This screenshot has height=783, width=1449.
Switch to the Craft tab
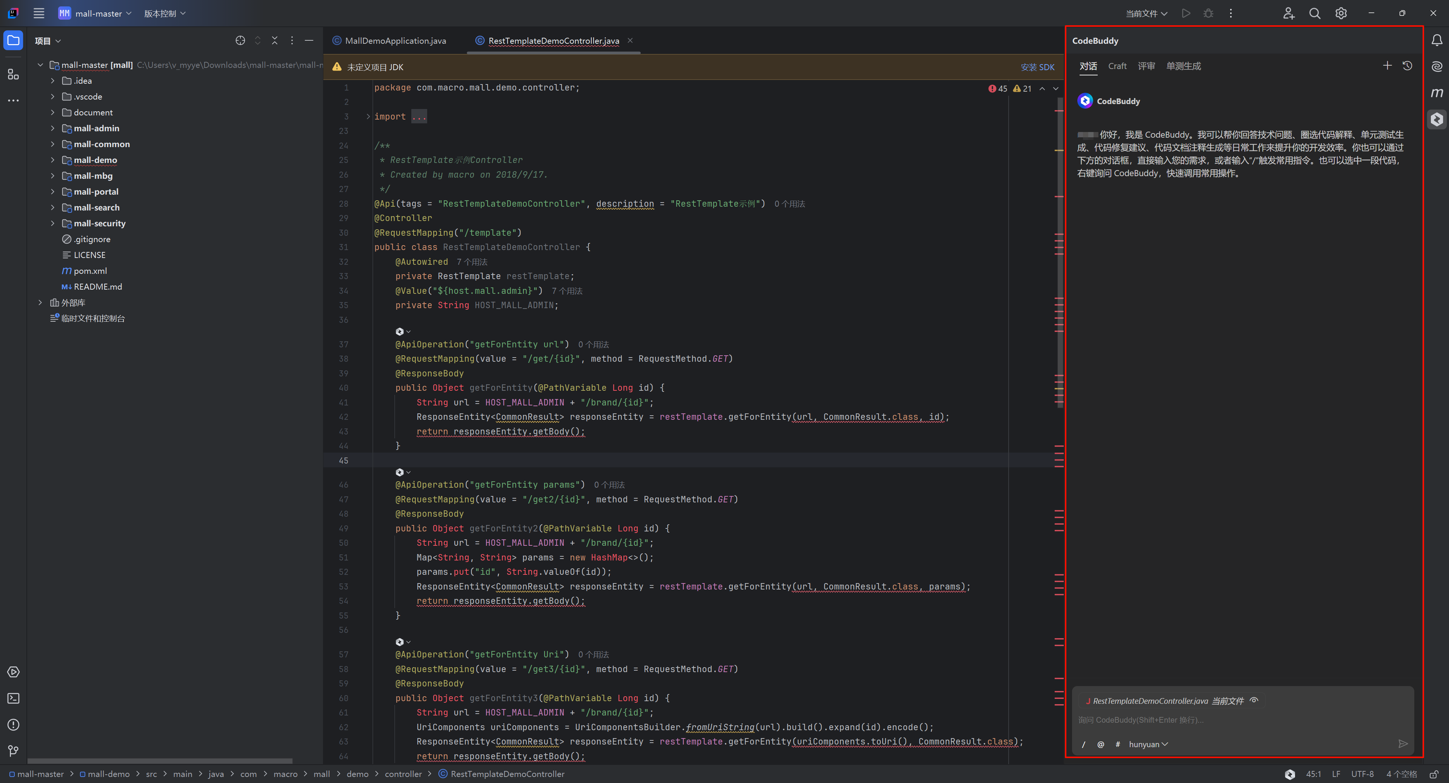pyautogui.click(x=1117, y=66)
